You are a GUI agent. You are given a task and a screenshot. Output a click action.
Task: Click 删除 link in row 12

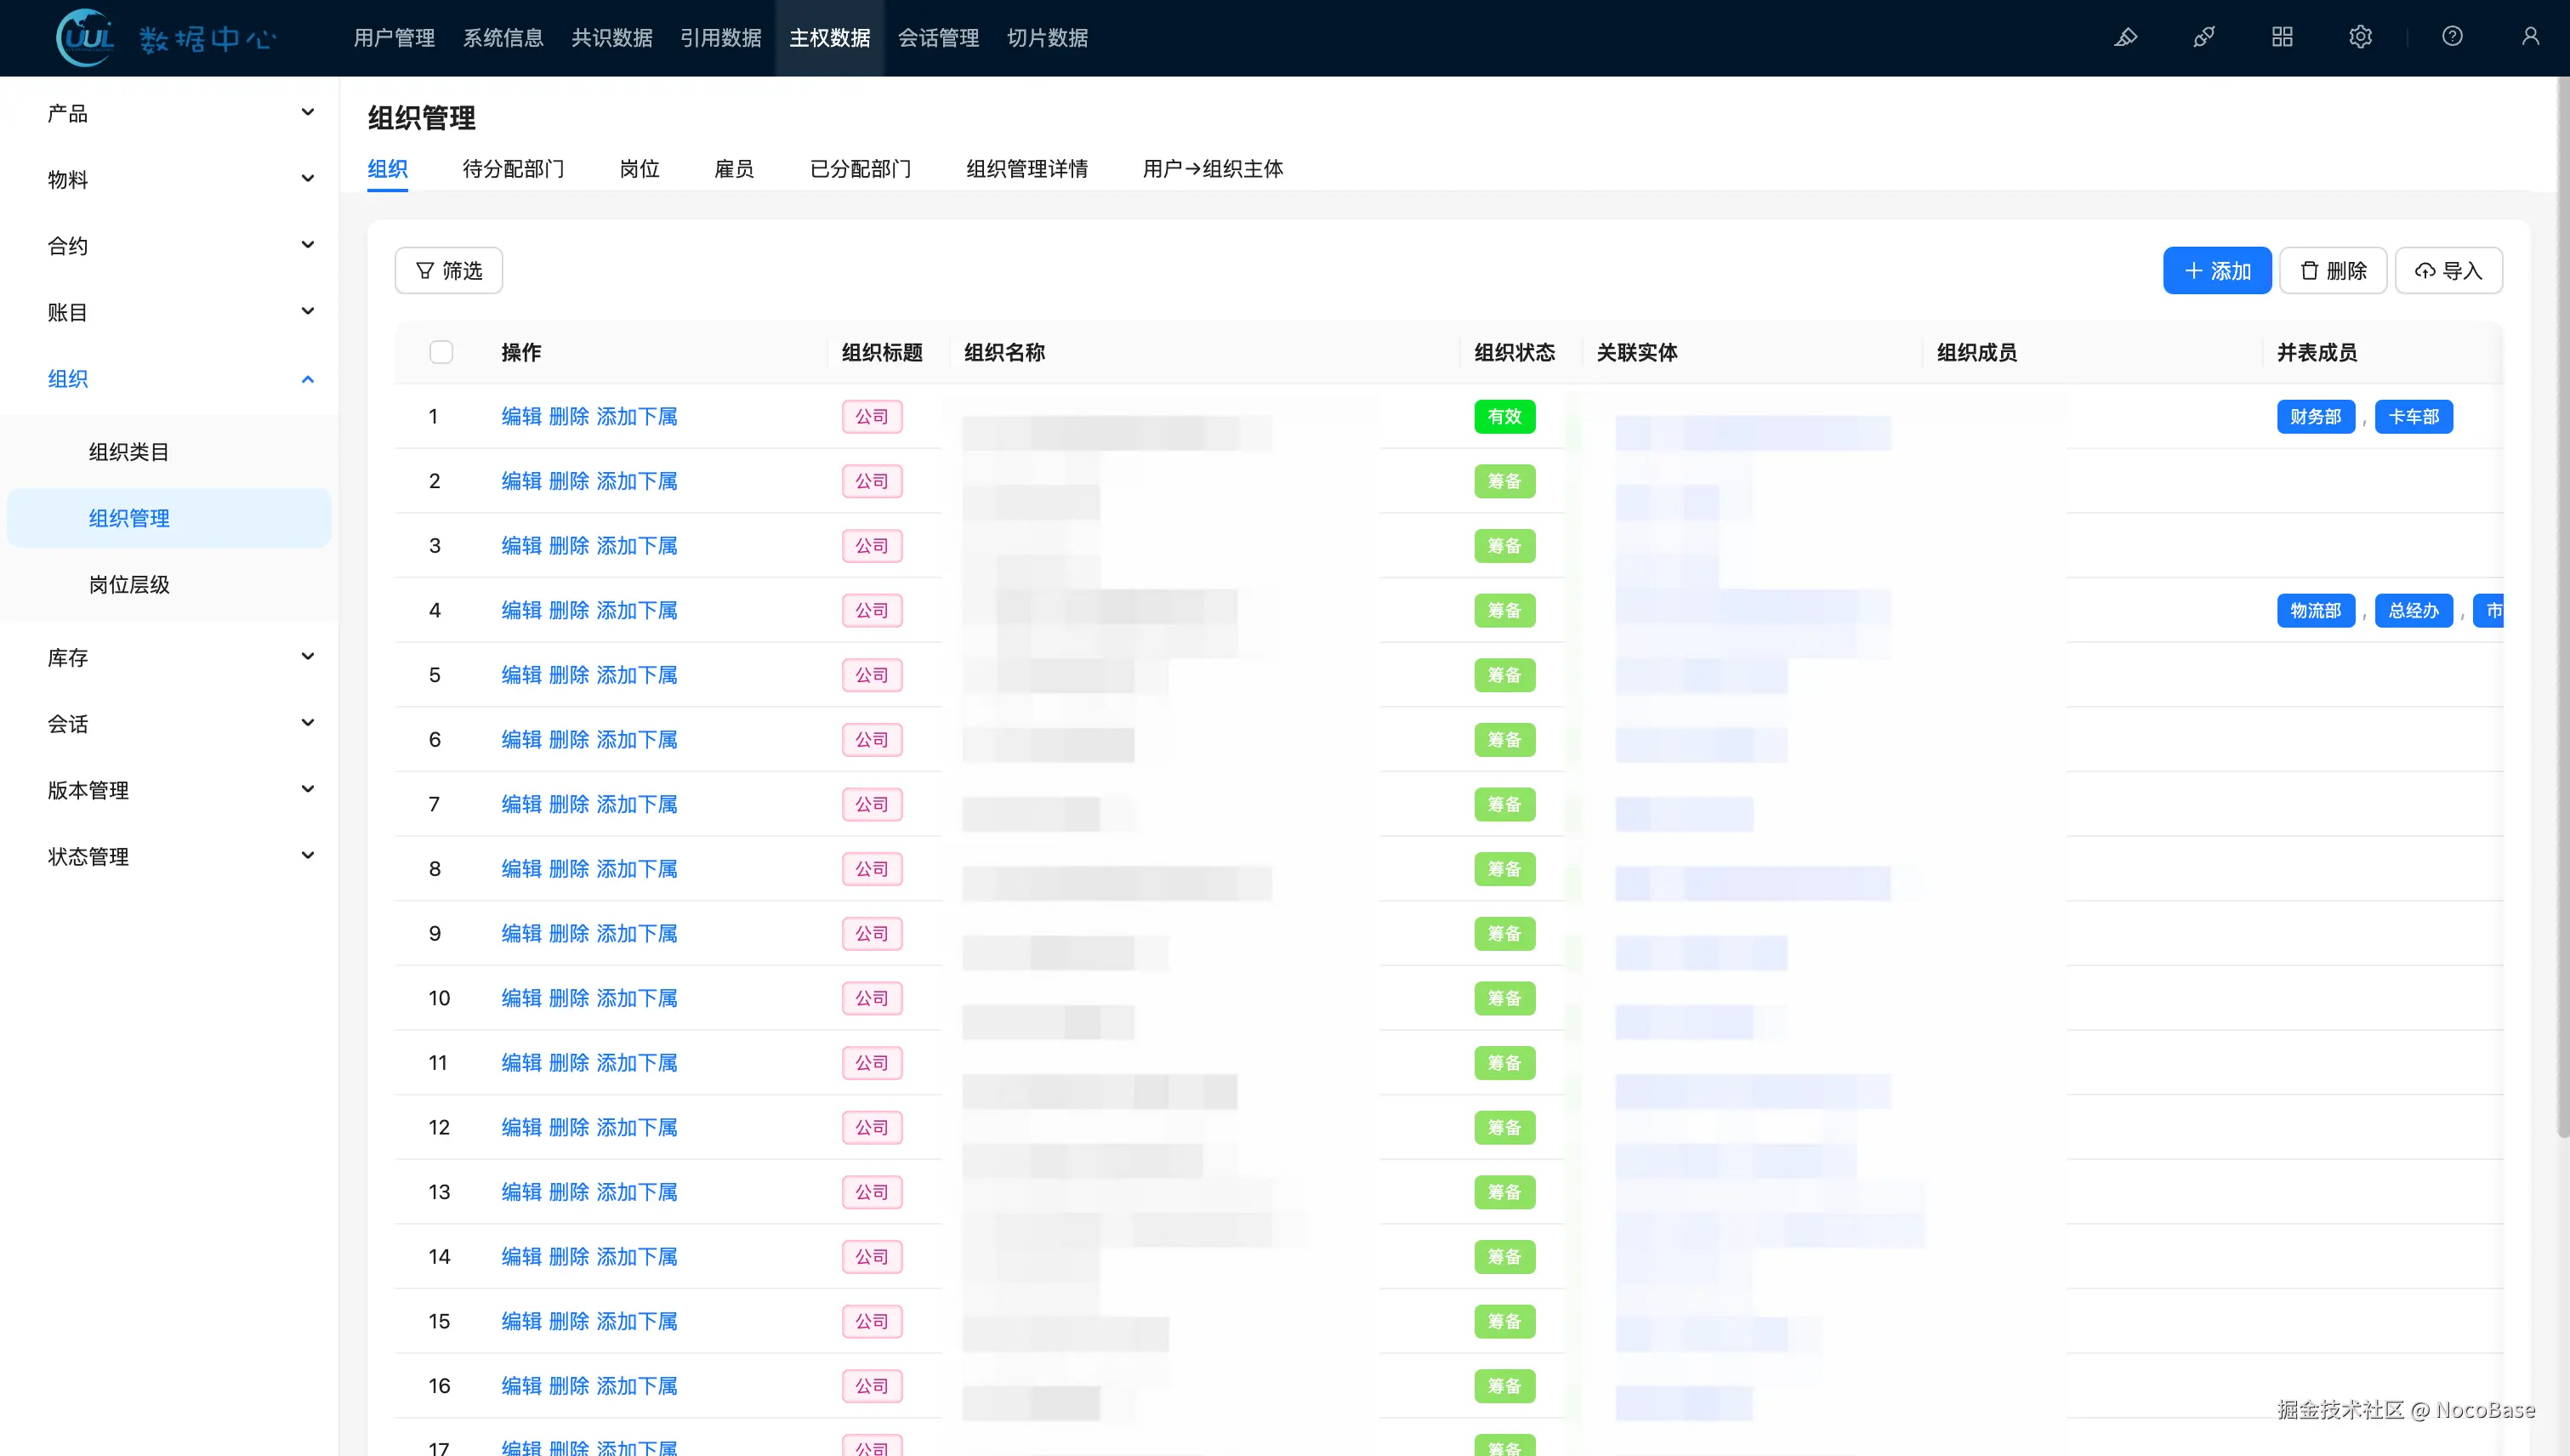[569, 1128]
